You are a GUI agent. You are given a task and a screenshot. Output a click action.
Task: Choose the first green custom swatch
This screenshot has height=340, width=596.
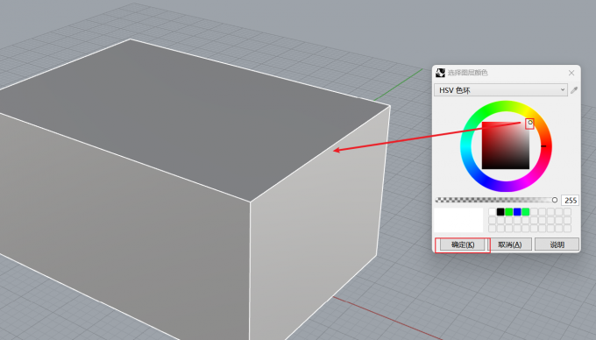tap(509, 211)
